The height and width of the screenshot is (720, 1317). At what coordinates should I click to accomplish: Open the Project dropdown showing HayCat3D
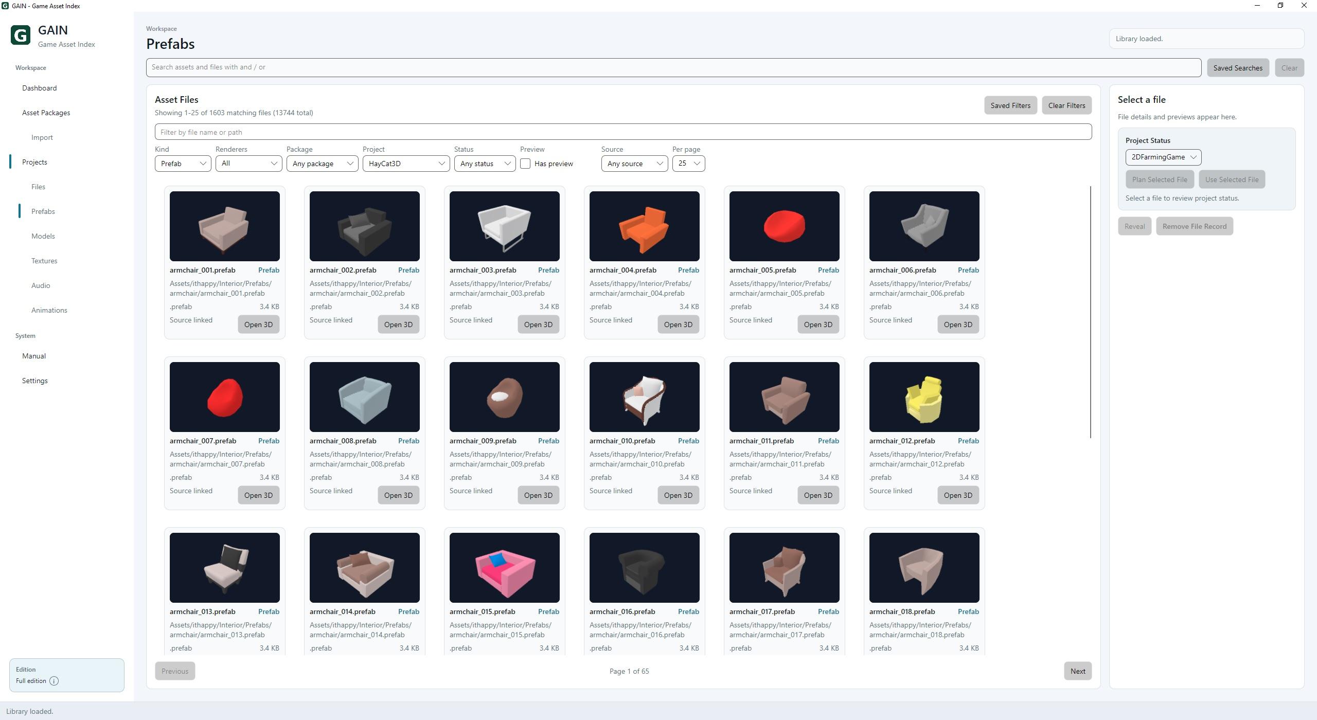pos(406,164)
